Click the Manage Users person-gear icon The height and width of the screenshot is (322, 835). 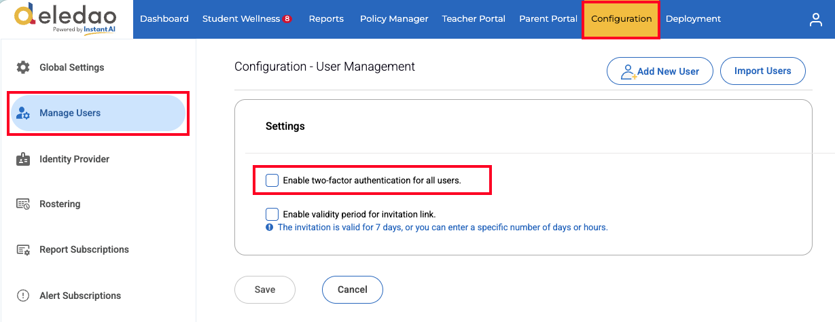click(23, 113)
